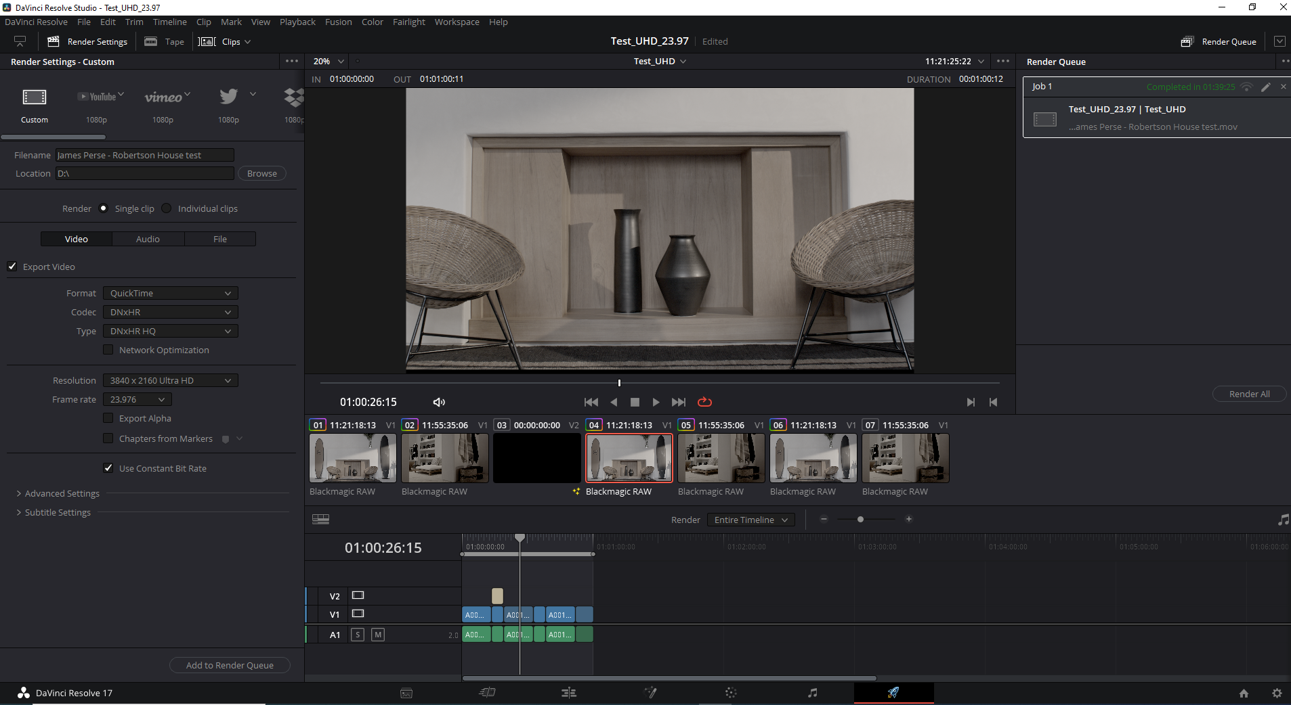Screen dimensions: 1291x705
Task: Open the Cut page icon
Action: coord(488,693)
